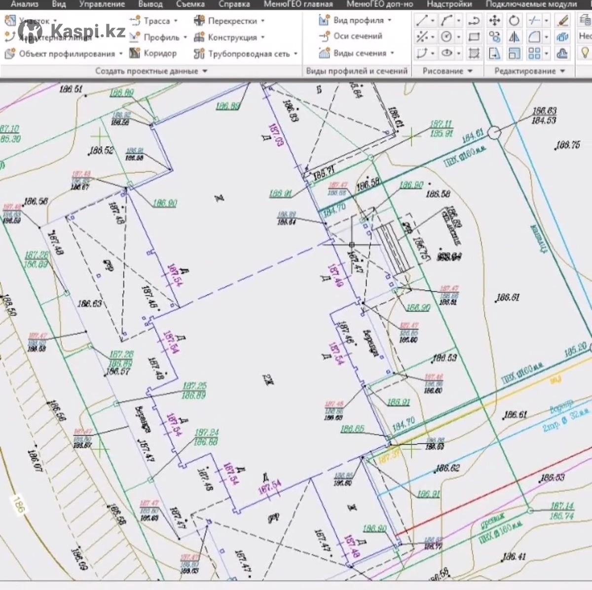Viewport: 592px width, 590px height.
Task: Click the Move tool icon
Action: tap(494, 21)
